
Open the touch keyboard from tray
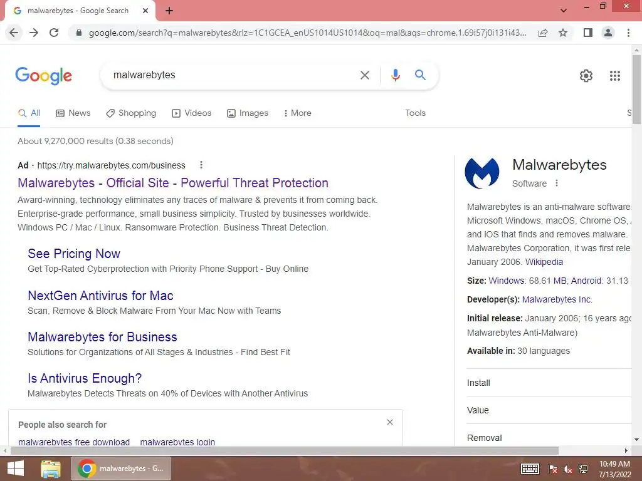tap(530, 468)
